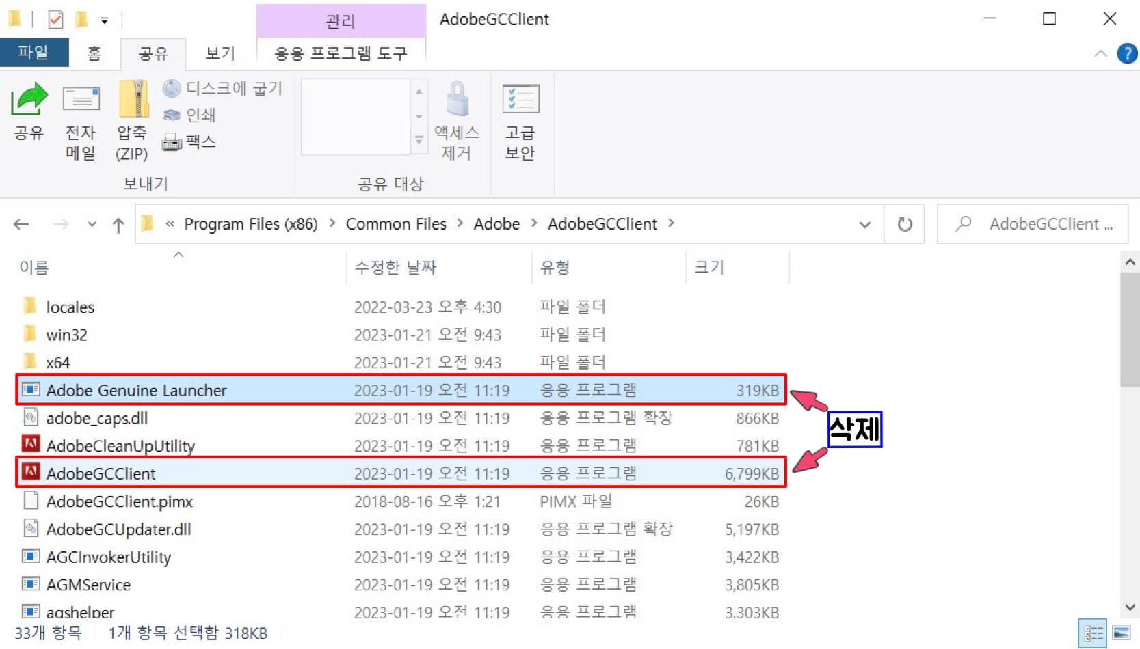Viewport: 1140px width, 649px height.
Task: Click Remove access (액세스 제거) lock icon
Action: pos(457,100)
